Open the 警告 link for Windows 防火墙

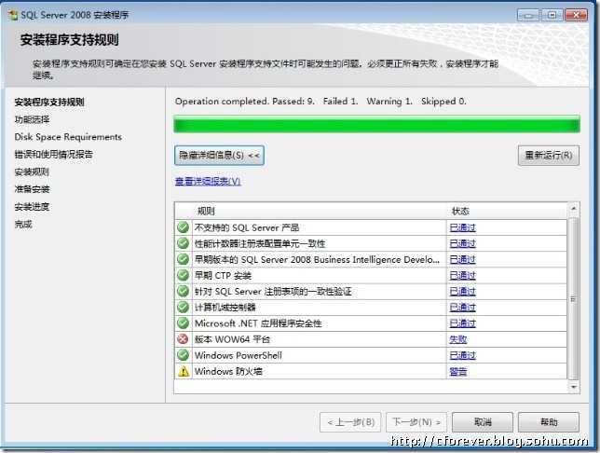(x=458, y=371)
